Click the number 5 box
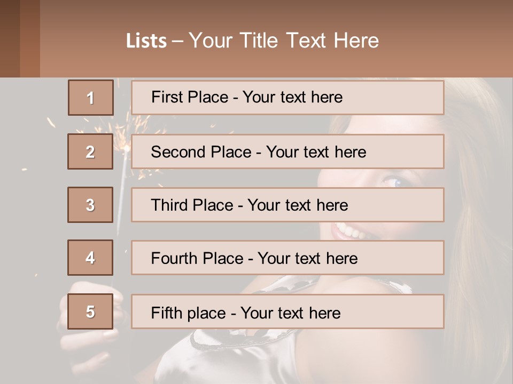Image resolution: width=513 pixels, height=384 pixels. point(90,311)
